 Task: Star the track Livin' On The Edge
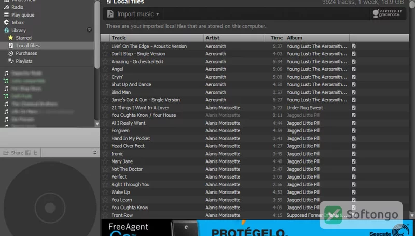pos(105,46)
